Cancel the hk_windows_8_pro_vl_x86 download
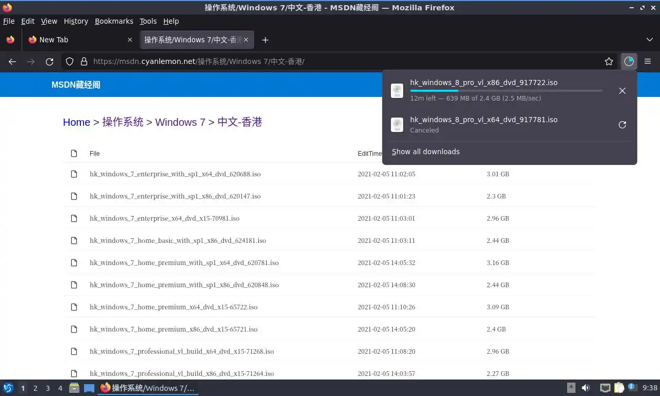The image size is (660, 396). tap(622, 91)
